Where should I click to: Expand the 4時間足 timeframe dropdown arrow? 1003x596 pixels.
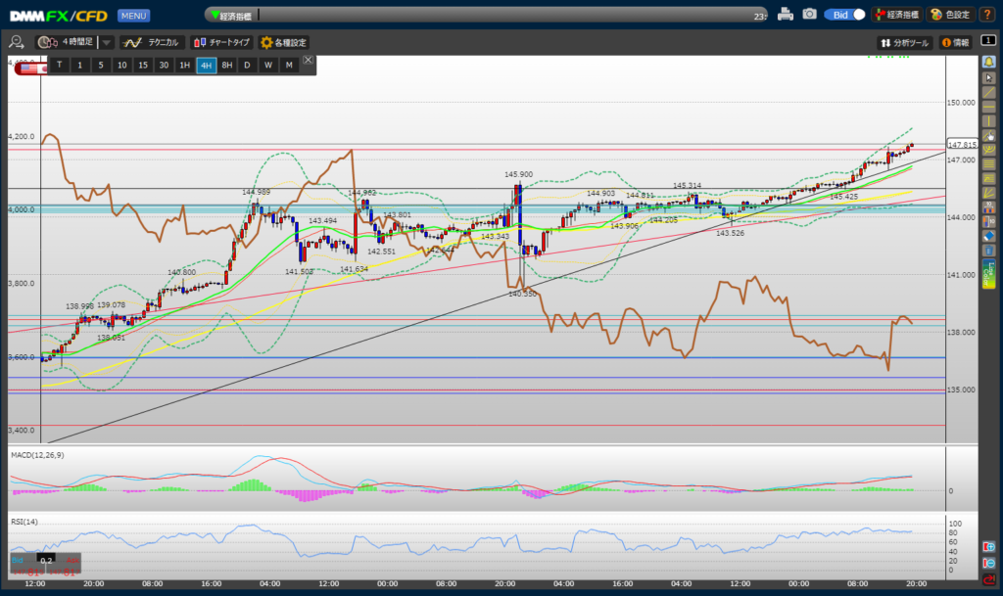point(106,43)
